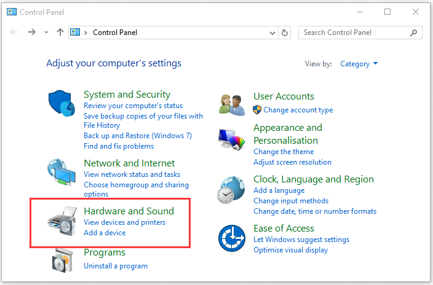Go up one level with up arrow

(60, 33)
